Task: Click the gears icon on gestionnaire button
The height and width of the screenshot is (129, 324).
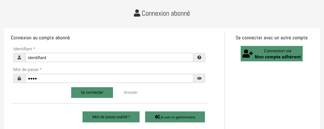Action: (x=157, y=117)
